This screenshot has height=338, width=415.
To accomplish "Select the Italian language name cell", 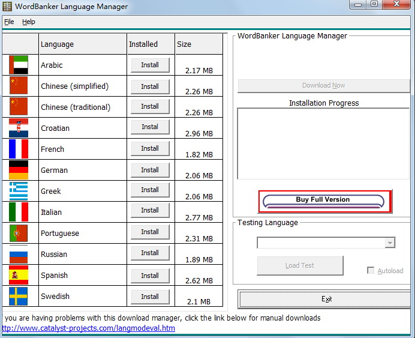I will click(x=83, y=212).
